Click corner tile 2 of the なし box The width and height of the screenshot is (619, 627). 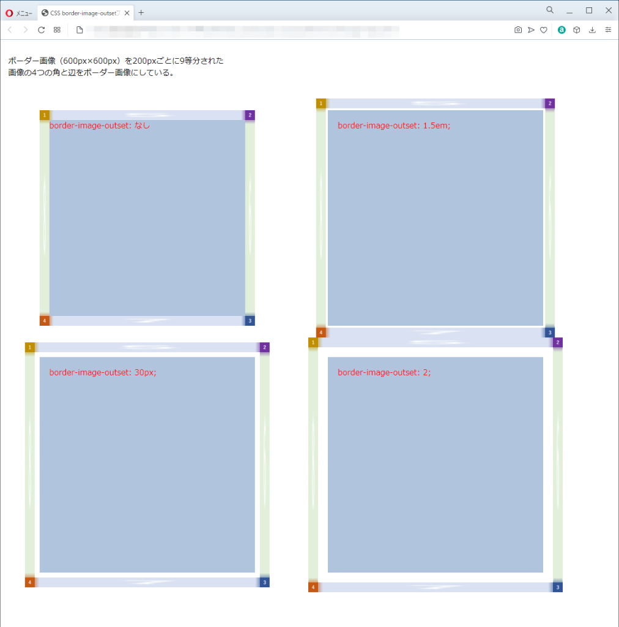[250, 115]
